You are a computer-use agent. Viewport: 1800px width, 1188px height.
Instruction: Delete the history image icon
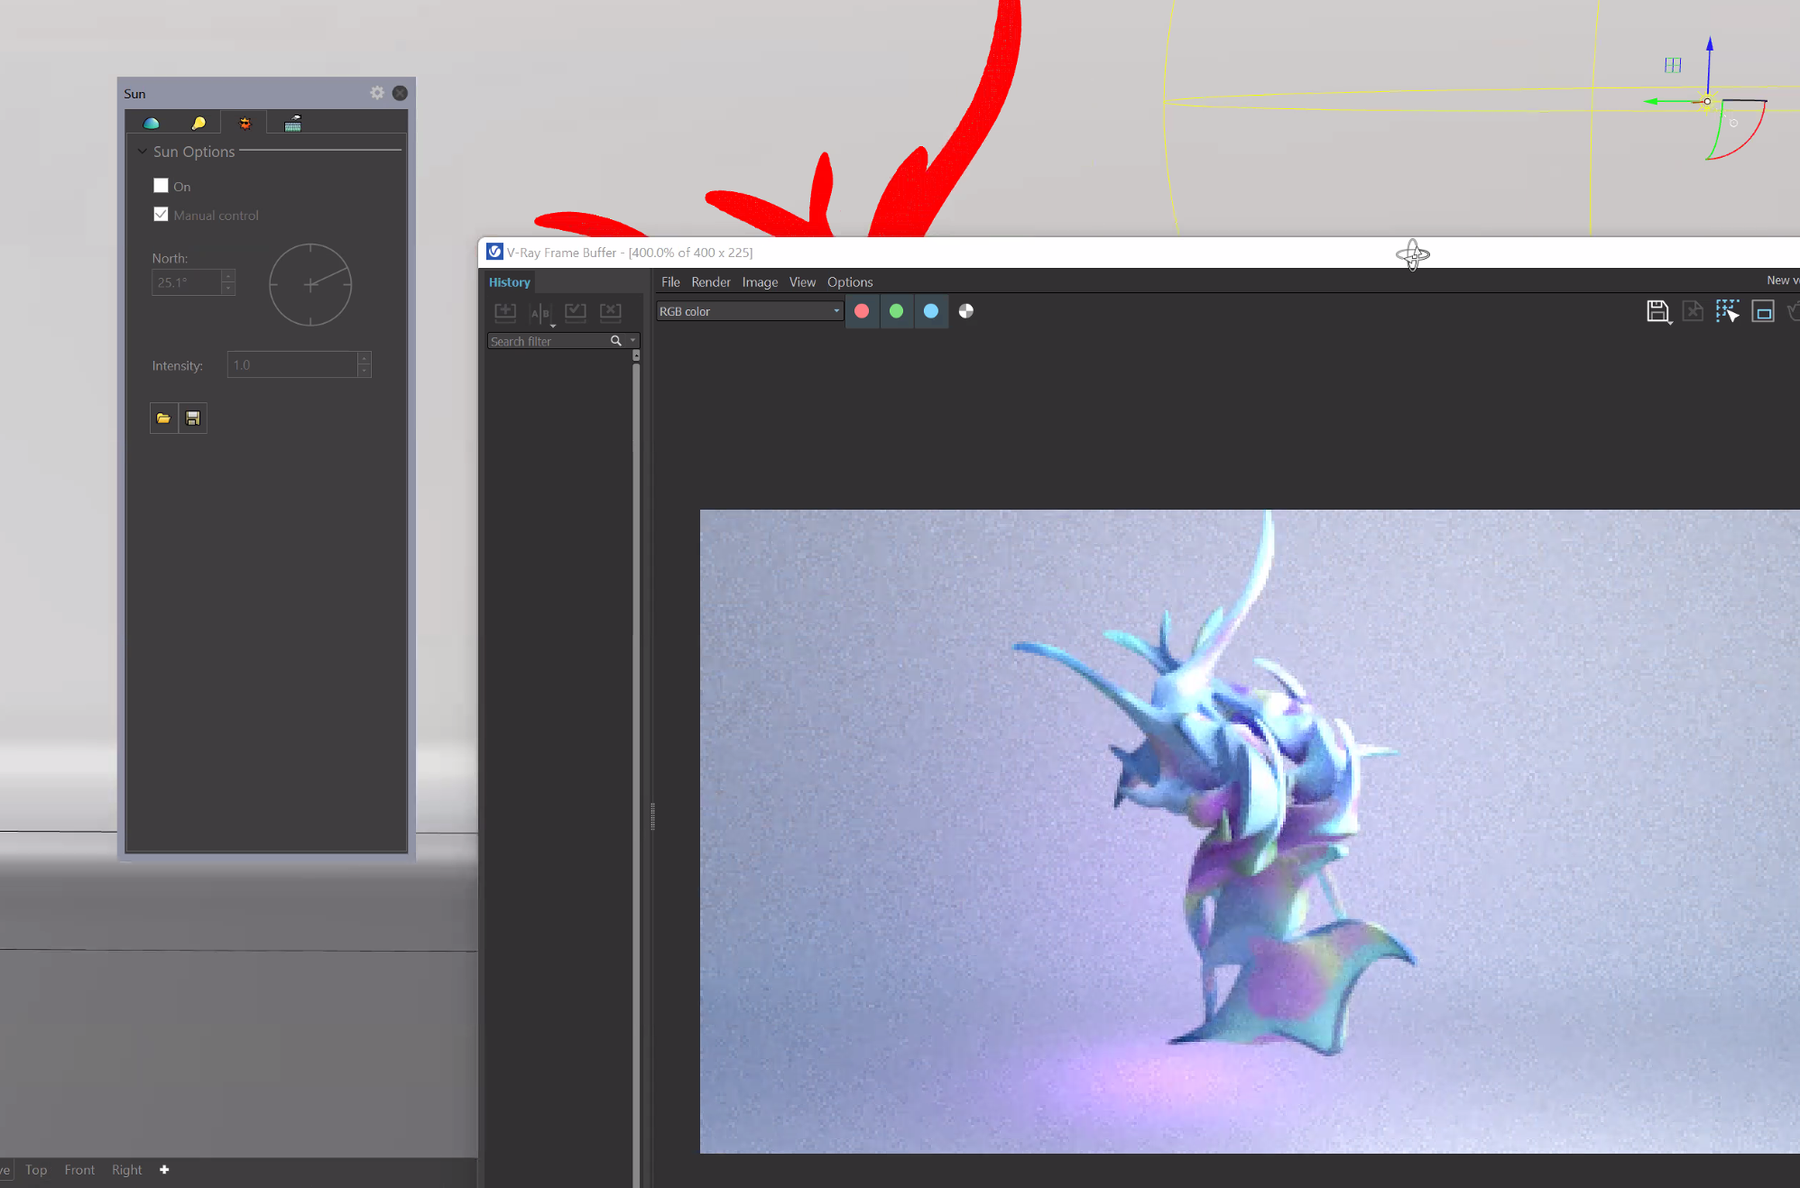(x=611, y=312)
